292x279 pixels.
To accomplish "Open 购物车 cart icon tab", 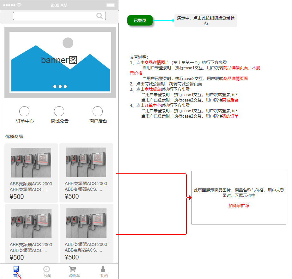I will [73, 269].
